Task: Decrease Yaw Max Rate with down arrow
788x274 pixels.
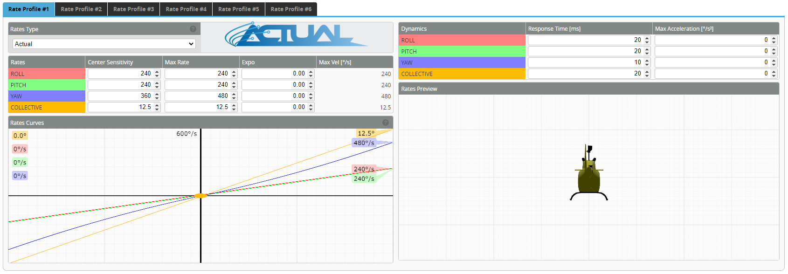Action: coord(234,98)
